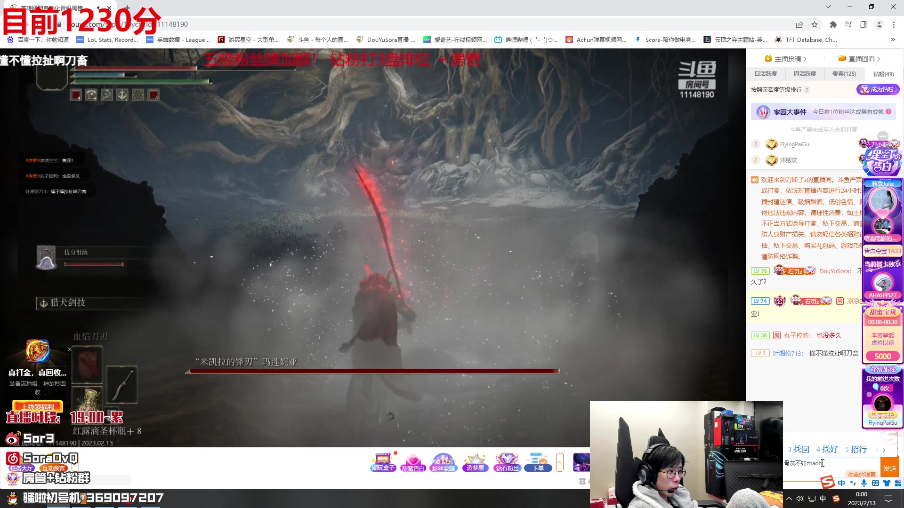Open the 家园大事件 banner arrow
Image resolution: width=904 pixels, height=508 pixels.
[x=888, y=112]
